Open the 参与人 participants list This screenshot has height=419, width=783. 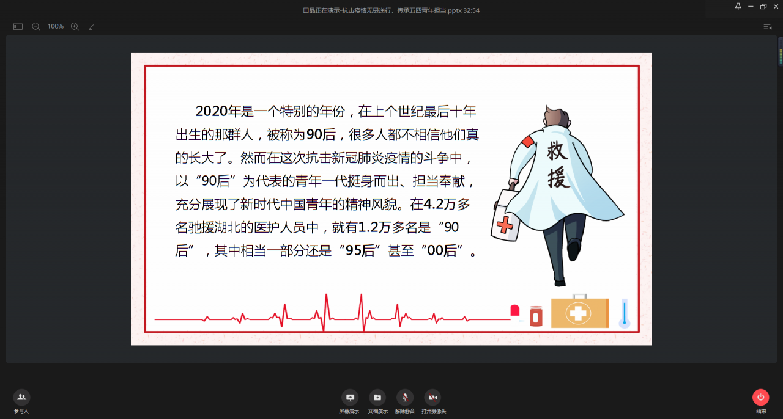pyautogui.click(x=21, y=398)
